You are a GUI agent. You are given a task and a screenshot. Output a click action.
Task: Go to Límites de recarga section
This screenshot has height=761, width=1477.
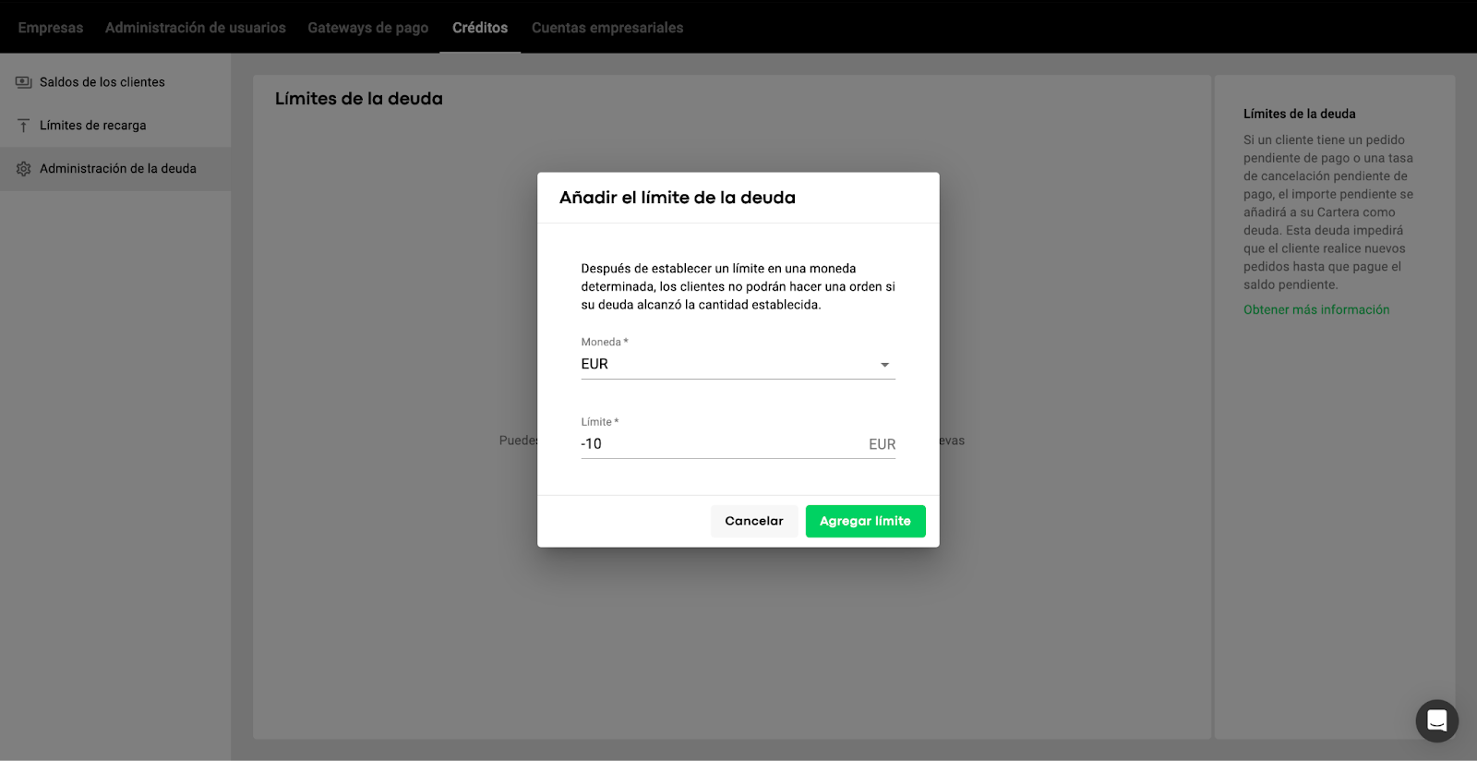115,126
